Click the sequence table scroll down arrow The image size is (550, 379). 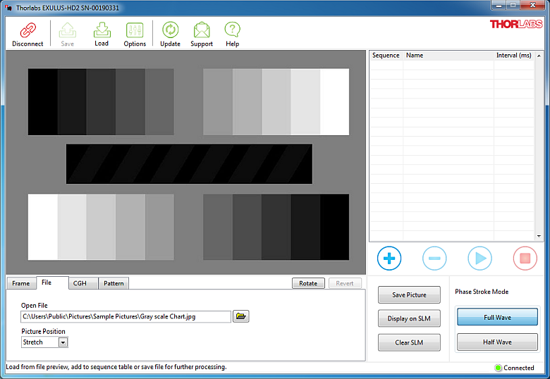[x=539, y=237]
